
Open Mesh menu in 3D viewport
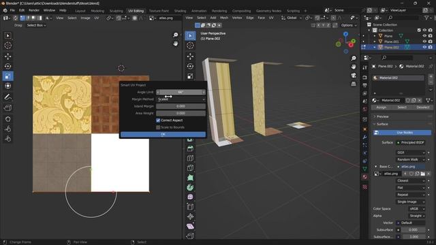(x=224, y=18)
